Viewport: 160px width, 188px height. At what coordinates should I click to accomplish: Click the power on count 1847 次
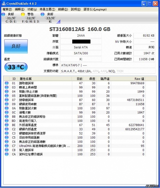144,53
